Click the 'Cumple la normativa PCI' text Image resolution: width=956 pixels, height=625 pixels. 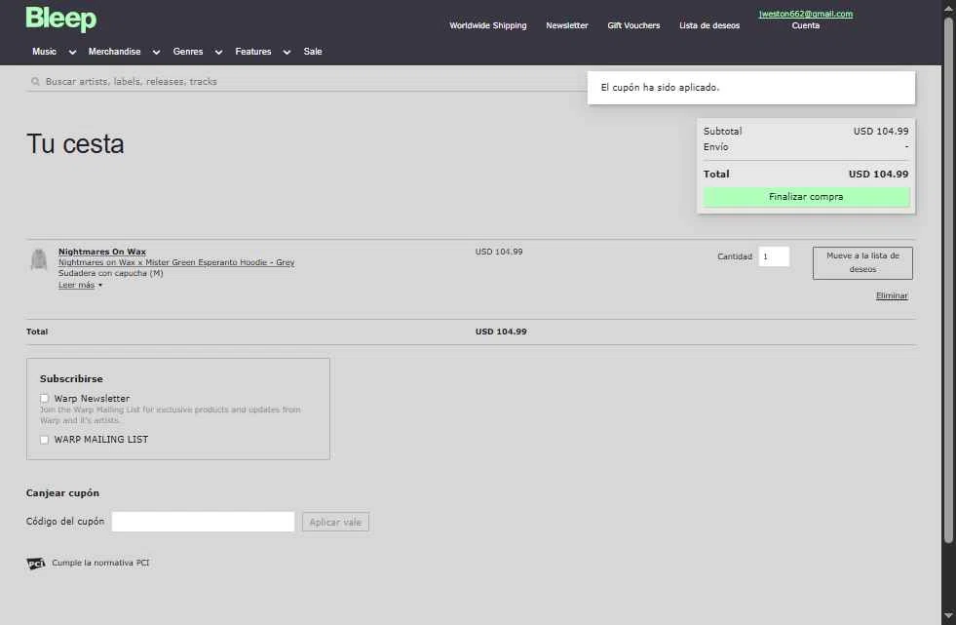click(100, 563)
